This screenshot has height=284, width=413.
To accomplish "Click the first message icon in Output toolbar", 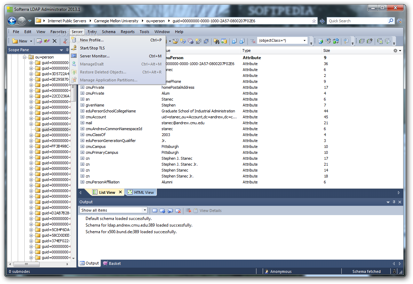I will [x=155, y=211].
